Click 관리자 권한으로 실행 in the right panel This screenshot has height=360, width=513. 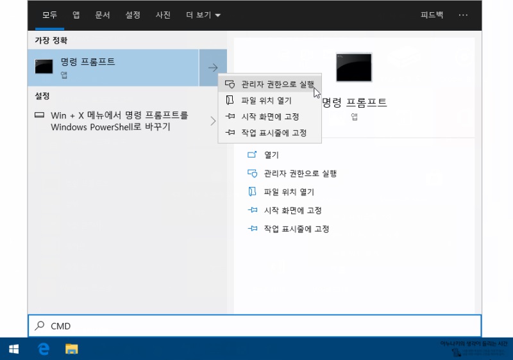(x=300, y=173)
